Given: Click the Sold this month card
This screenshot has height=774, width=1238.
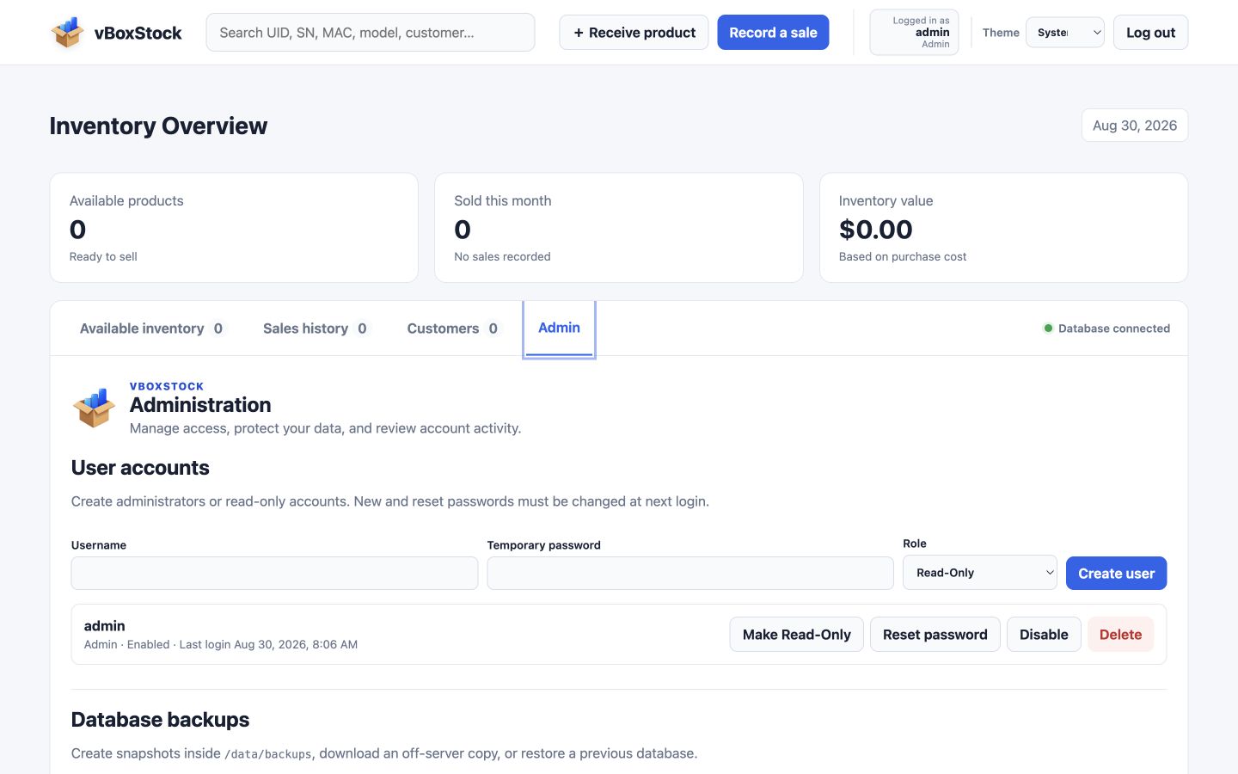Looking at the screenshot, I should click(619, 228).
